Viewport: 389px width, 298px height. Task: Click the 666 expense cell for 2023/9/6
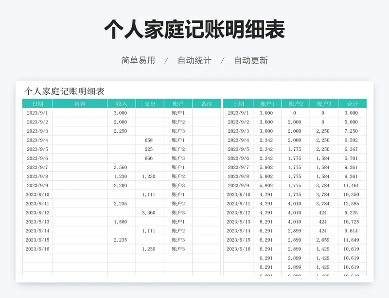click(x=149, y=158)
